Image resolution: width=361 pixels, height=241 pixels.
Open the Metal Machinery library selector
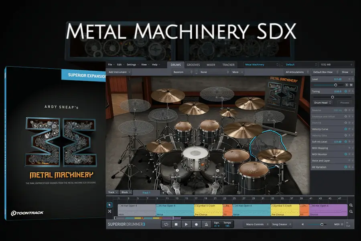261,65
